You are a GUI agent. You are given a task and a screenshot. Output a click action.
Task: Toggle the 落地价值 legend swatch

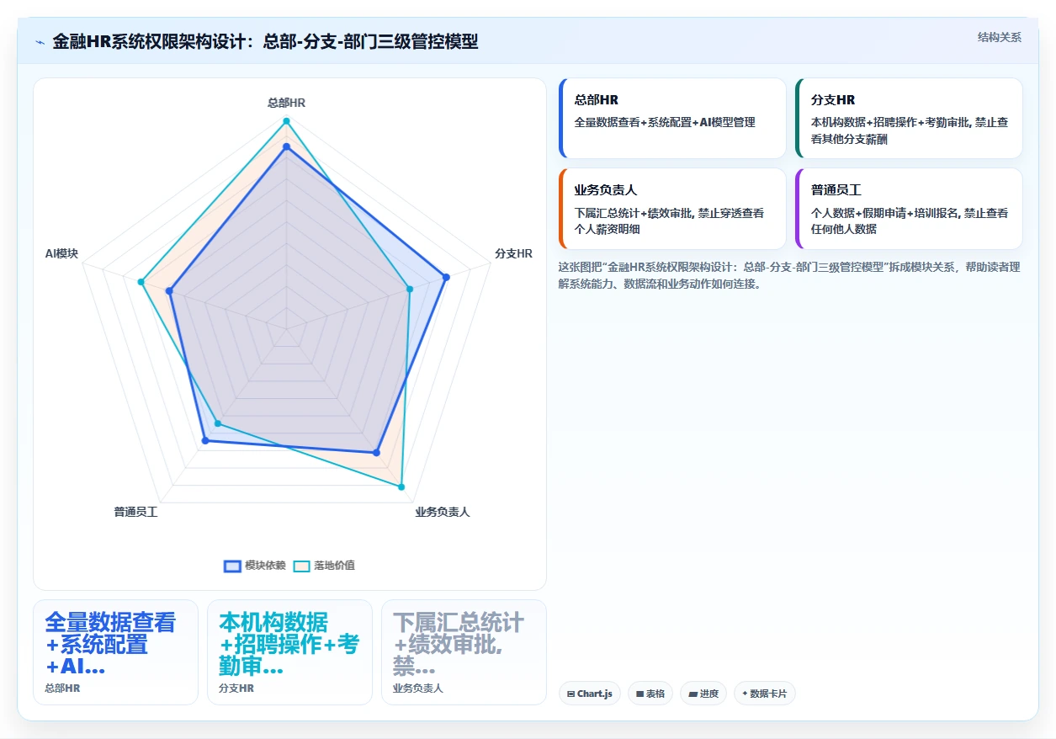[x=302, y=566]
